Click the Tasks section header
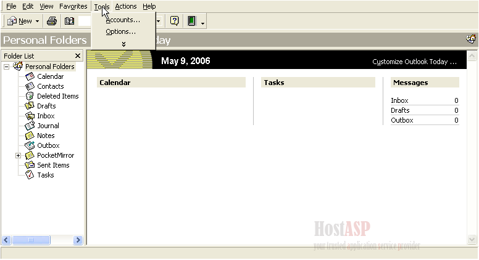Screen dimensions: 479x260 point(318,83)
